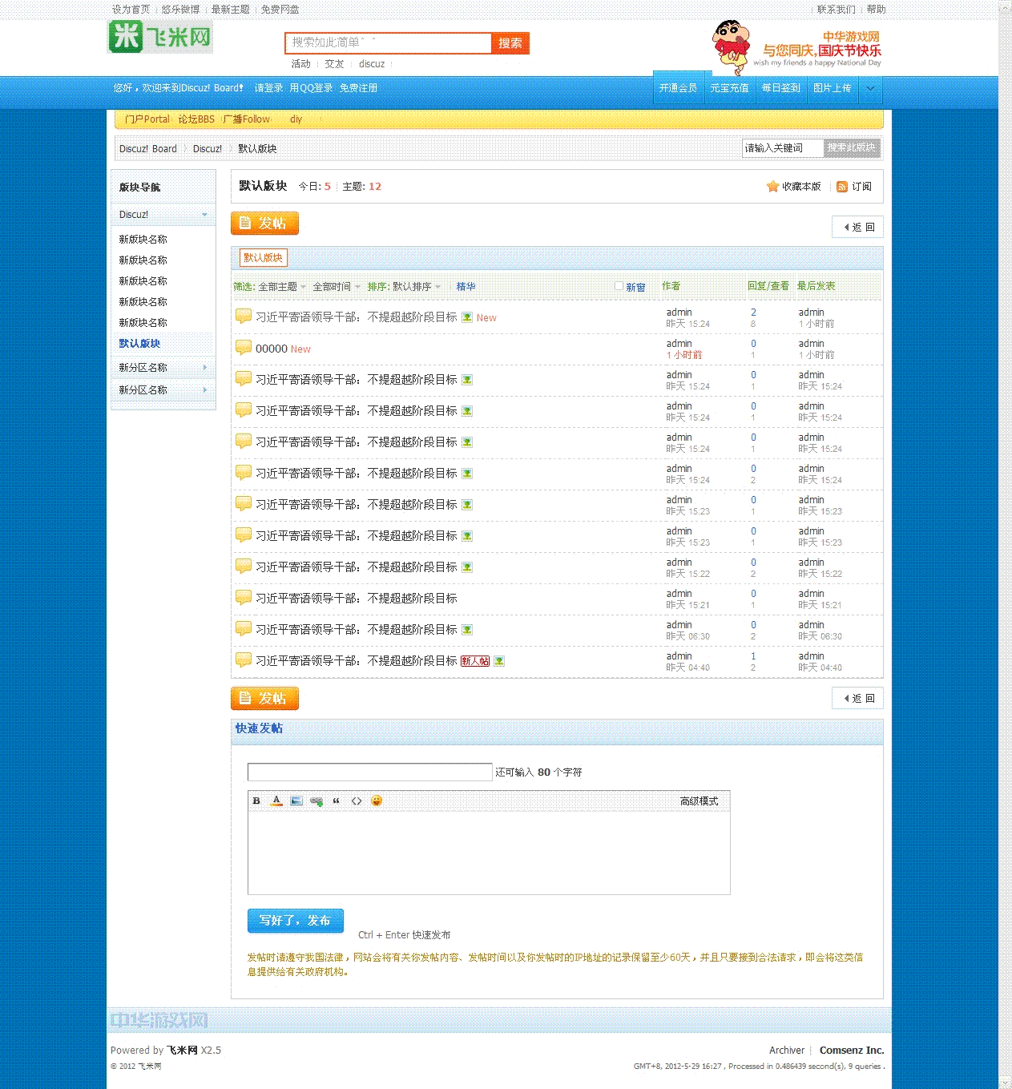Submit post with 写好了，发布 button
Image resolution: width=1012 pixels, height=1089 pixels.
pyautogui.click(x=295, y=921)
